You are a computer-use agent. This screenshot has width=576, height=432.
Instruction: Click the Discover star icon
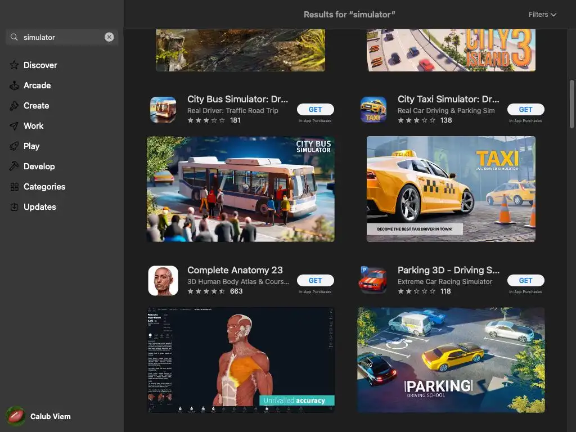tap(14, 65)
